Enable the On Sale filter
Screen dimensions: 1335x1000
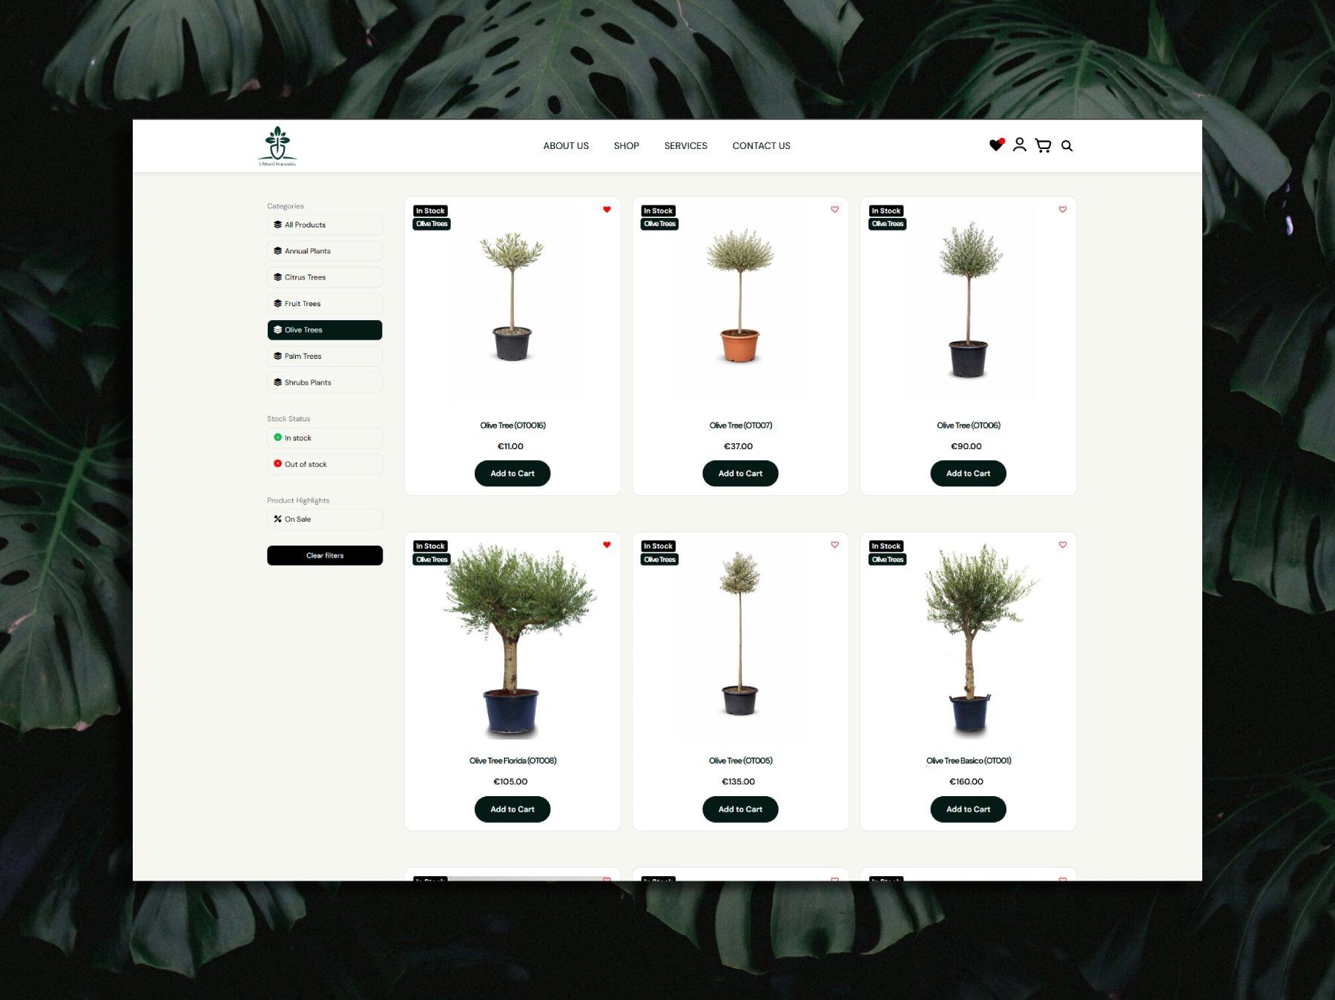[325, 520]
